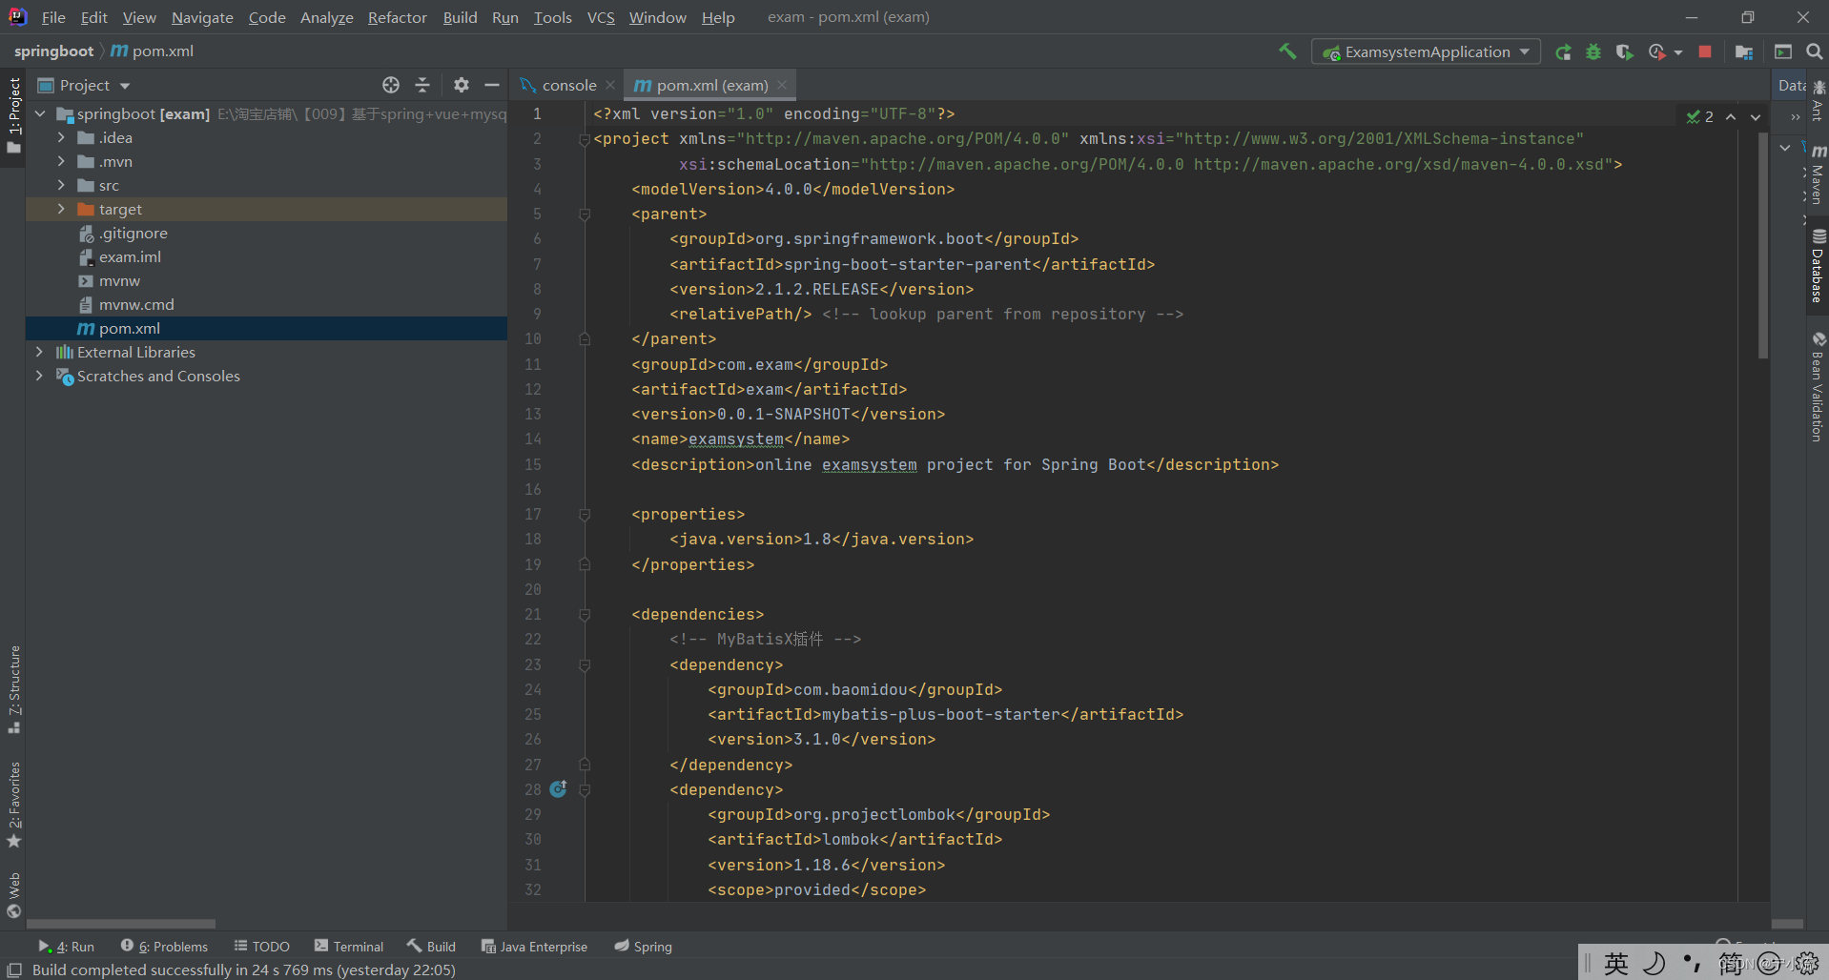This screenshot has width=1829, height=980.
Task: Open the 4: Run tool window
Action: pyautogui.click(x=67, y=947)
